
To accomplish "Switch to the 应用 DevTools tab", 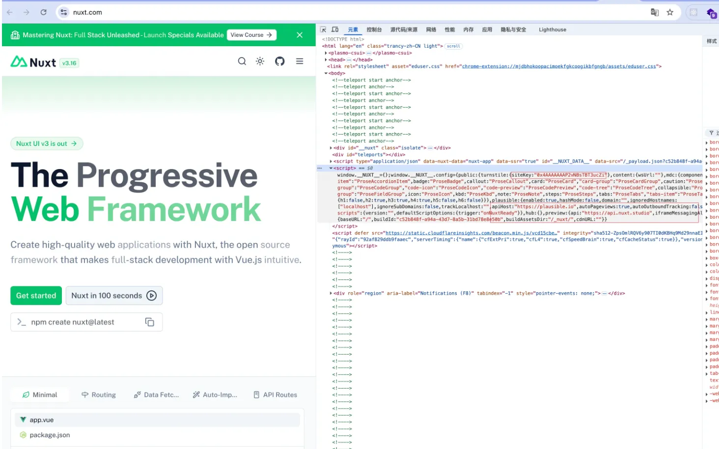I will [487, 29].
